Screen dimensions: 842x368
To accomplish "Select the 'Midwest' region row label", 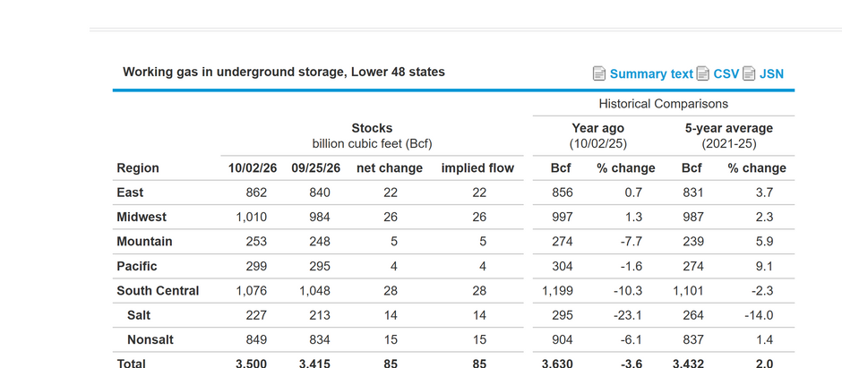I will pyautogui.click(x=142, y=218).
